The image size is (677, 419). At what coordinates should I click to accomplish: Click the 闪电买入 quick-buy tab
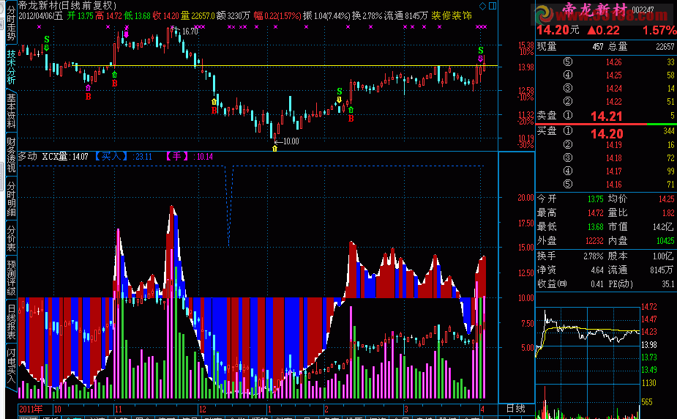pos(11,366)
